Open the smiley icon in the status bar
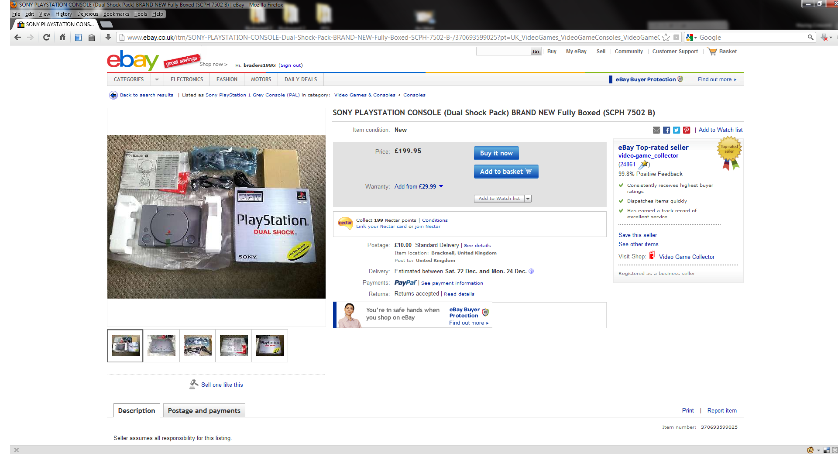Screen dimensions: 838x454 coord(810,450)
